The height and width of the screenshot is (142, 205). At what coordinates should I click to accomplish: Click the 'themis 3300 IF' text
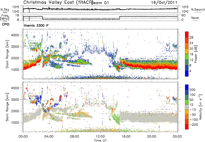tap(36, 25)
